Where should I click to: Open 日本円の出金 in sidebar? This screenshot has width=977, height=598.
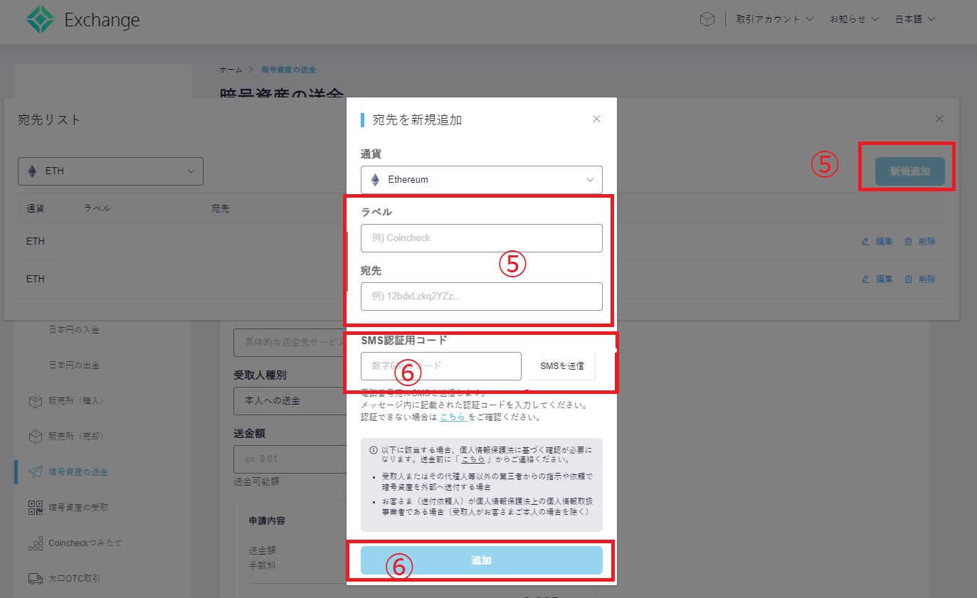[74, 365]
